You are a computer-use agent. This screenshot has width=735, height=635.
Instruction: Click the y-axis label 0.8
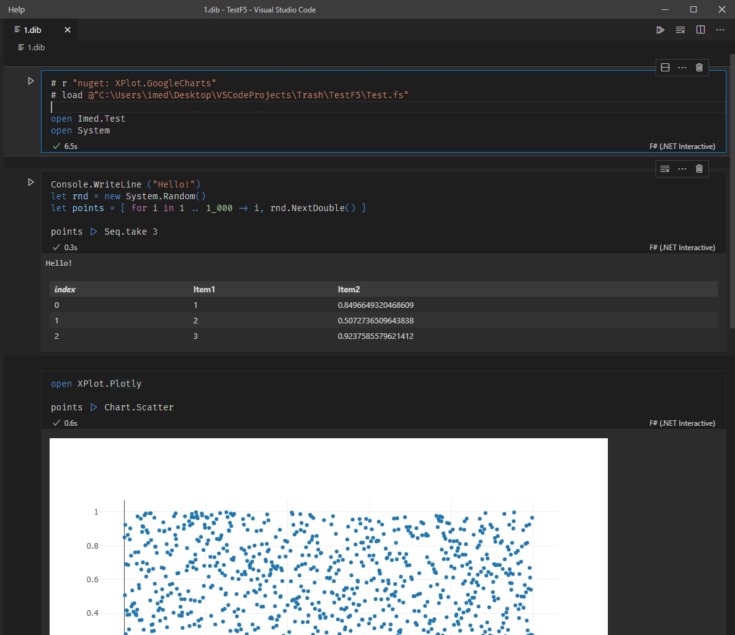point(92,546)
